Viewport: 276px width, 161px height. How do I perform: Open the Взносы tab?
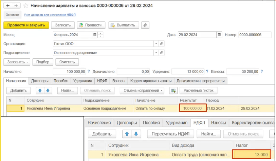pos(119,81)
